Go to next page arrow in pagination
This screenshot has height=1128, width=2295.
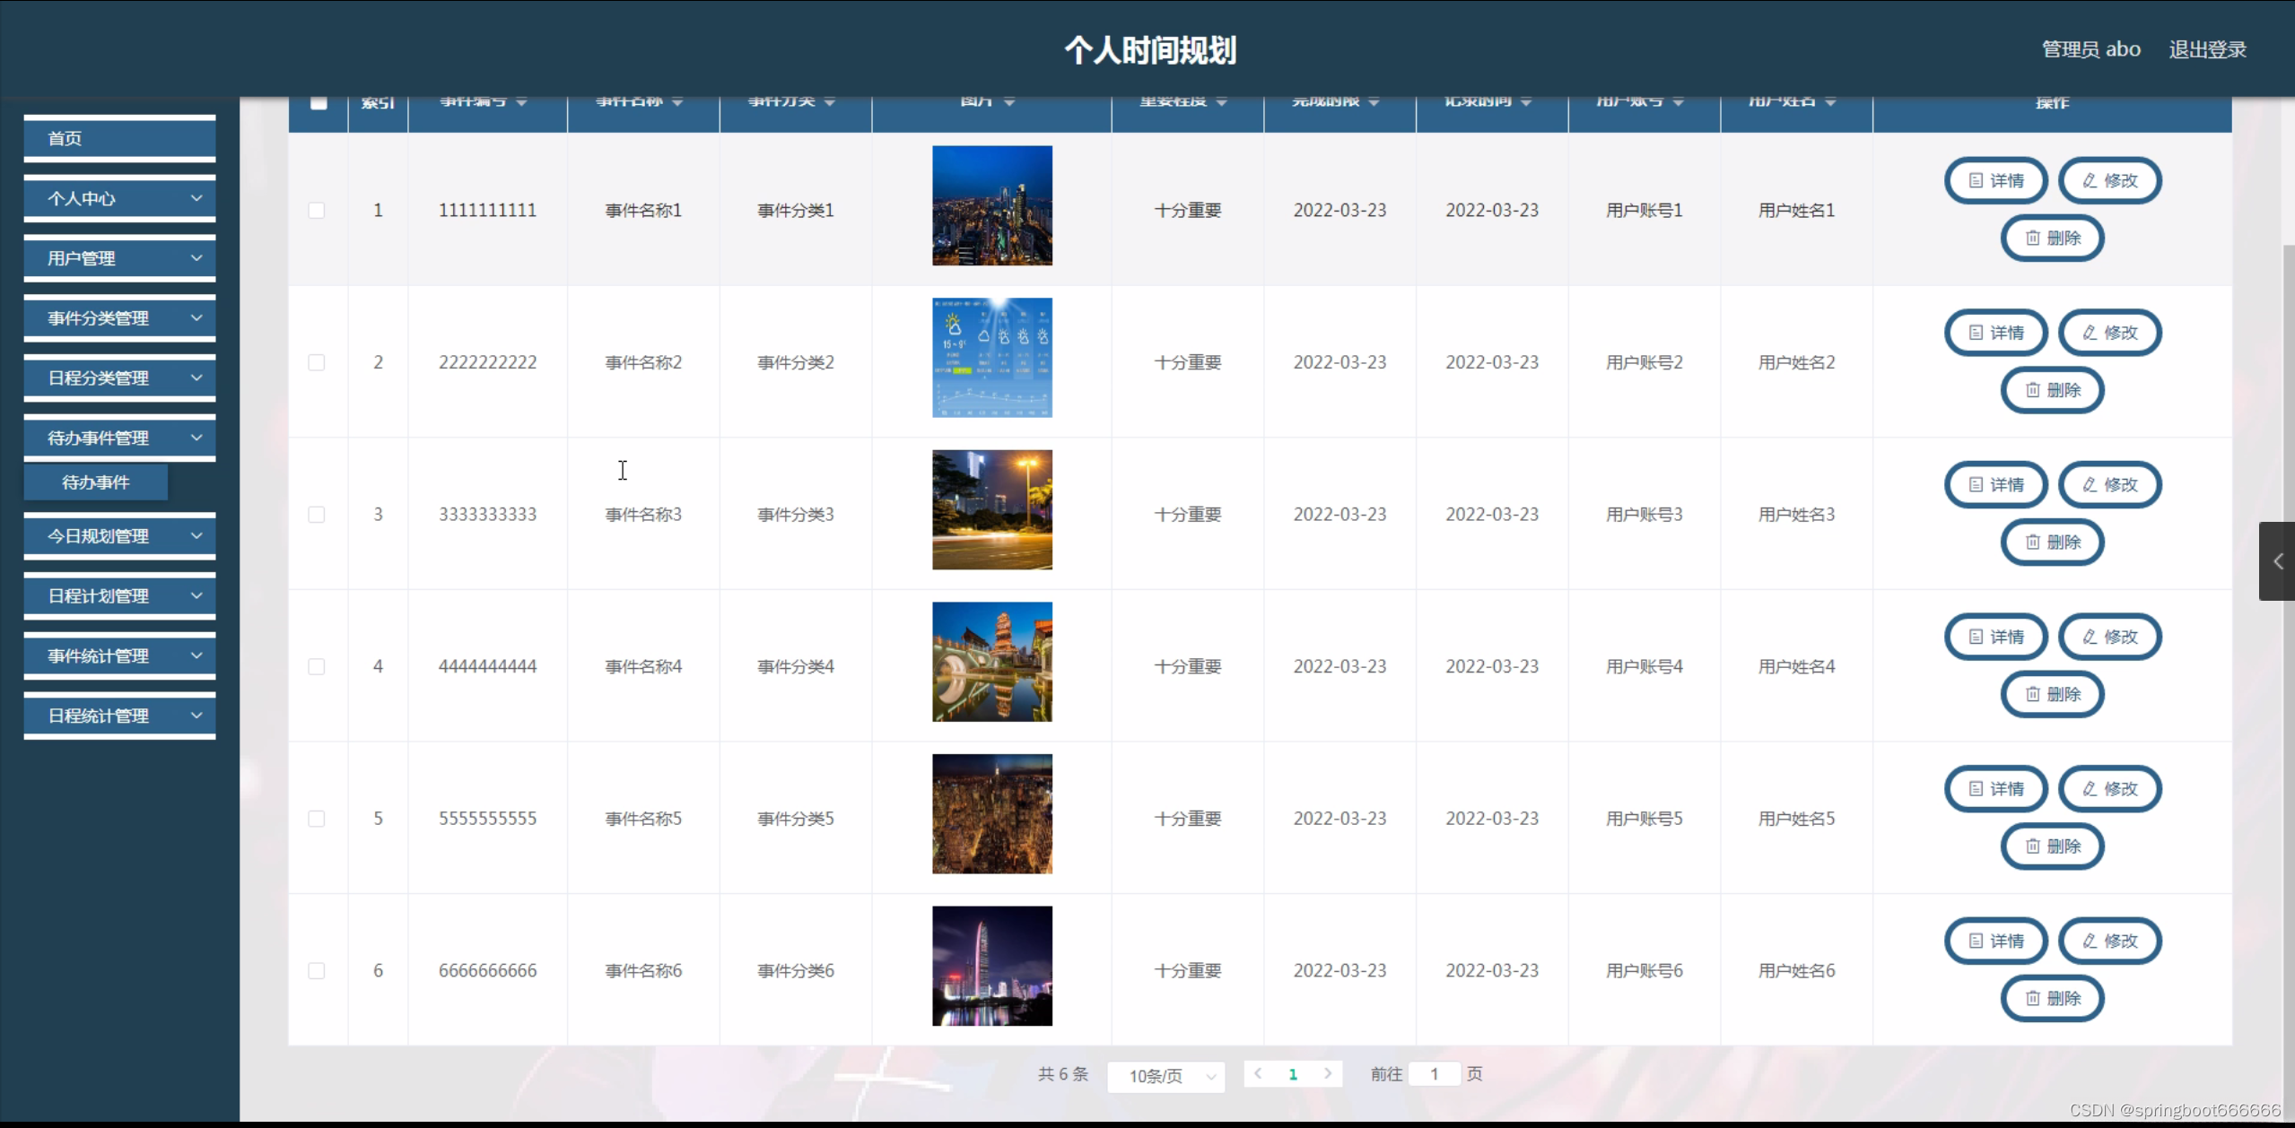tap(1328, 1073)
